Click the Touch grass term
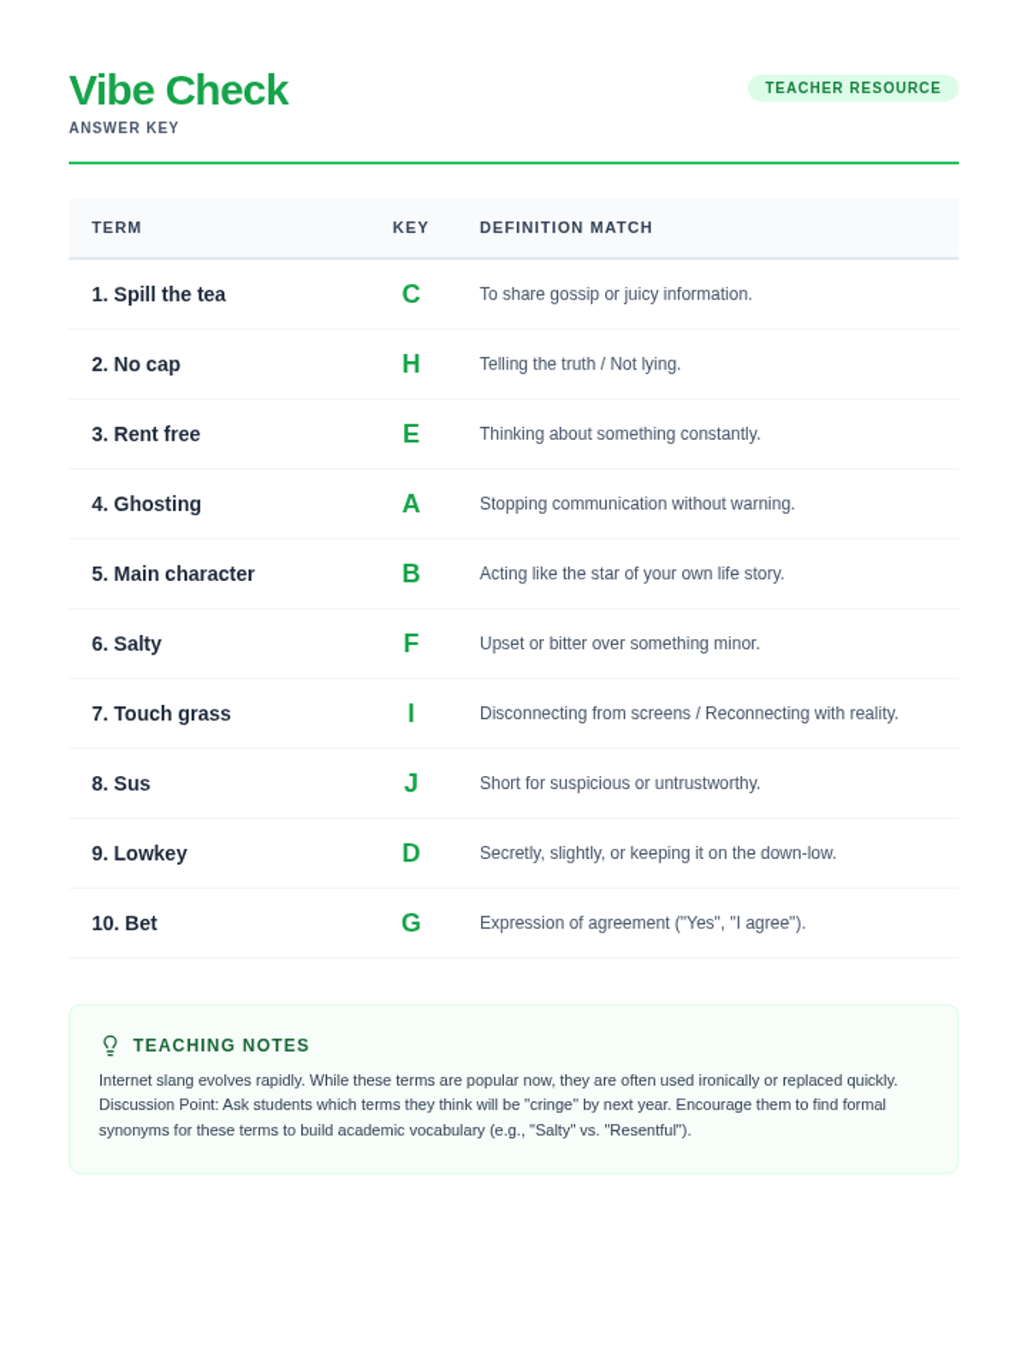 [161, 714]
